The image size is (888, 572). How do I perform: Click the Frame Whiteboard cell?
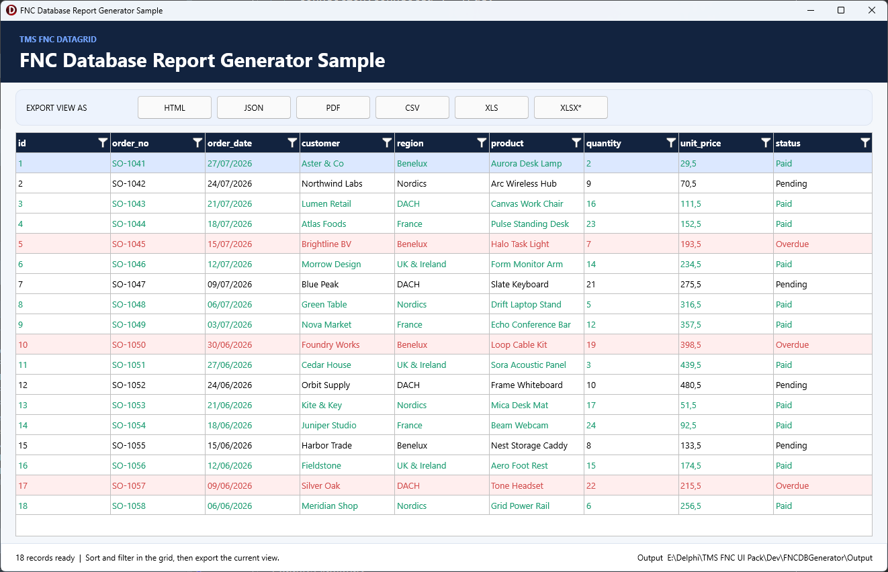coord(537,385)
